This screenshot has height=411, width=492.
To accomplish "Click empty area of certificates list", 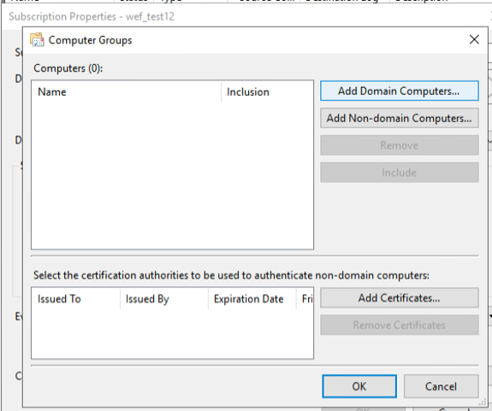I will click(172, 333).
